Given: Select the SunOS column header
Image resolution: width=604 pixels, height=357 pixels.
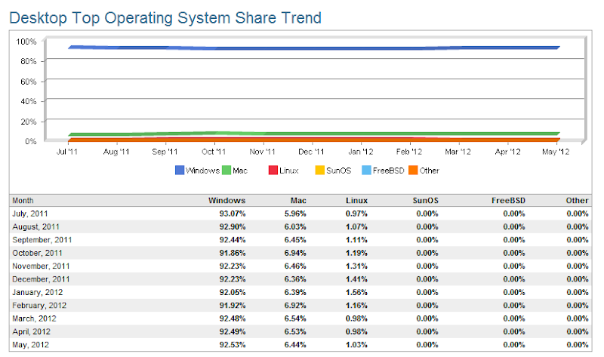Looking at the screenshot, I should click(425, 201).
